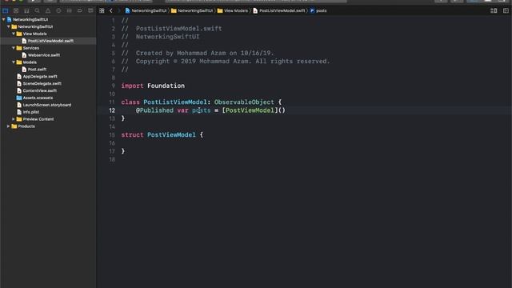512x288 pixels.
Task: Expand the Preview Content folder
Action: pyautogui.click(x=14, y=119)
